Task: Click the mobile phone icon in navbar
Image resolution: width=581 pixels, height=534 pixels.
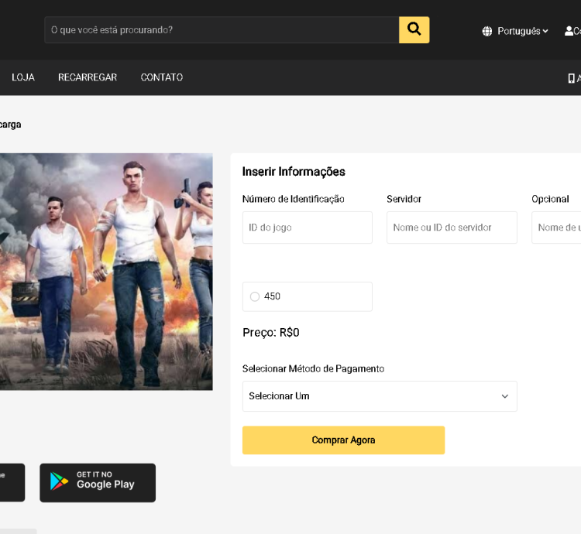Action: (572, 77)
